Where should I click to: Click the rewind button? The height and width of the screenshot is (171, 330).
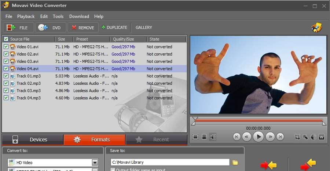click(x=246, y=137)
